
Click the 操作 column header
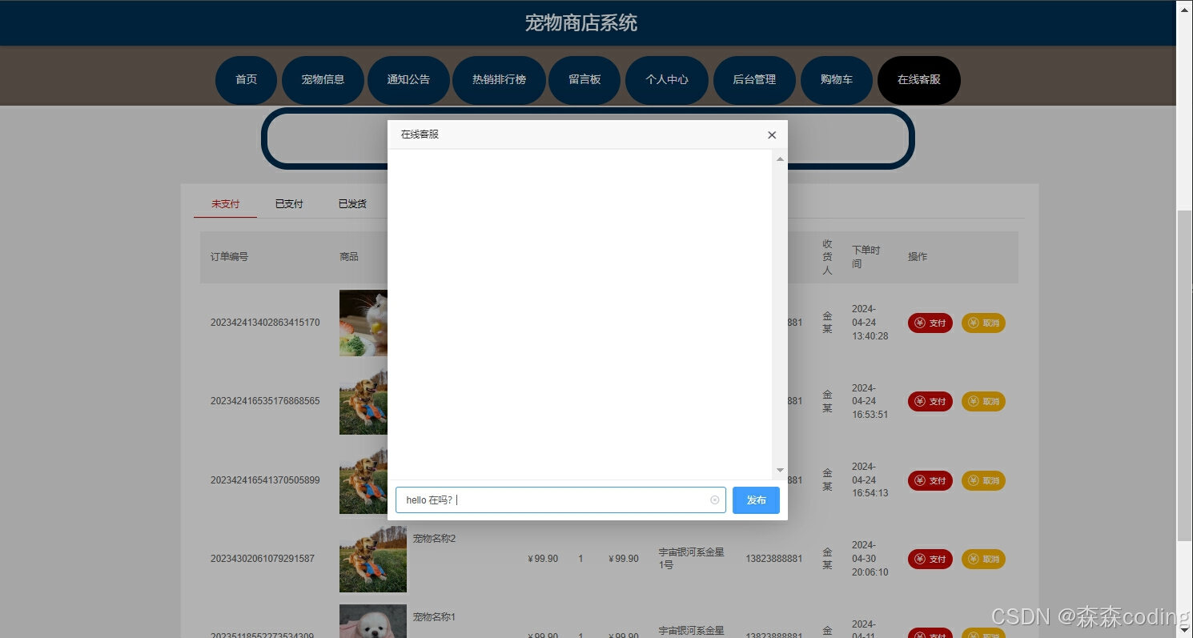tap(918, 257)
